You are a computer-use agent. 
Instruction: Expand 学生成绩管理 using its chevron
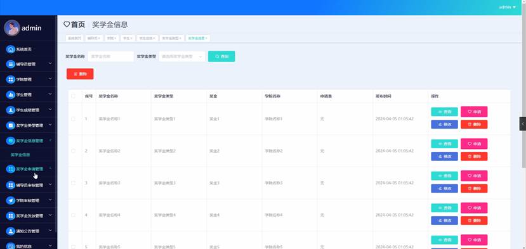[50, 109]
